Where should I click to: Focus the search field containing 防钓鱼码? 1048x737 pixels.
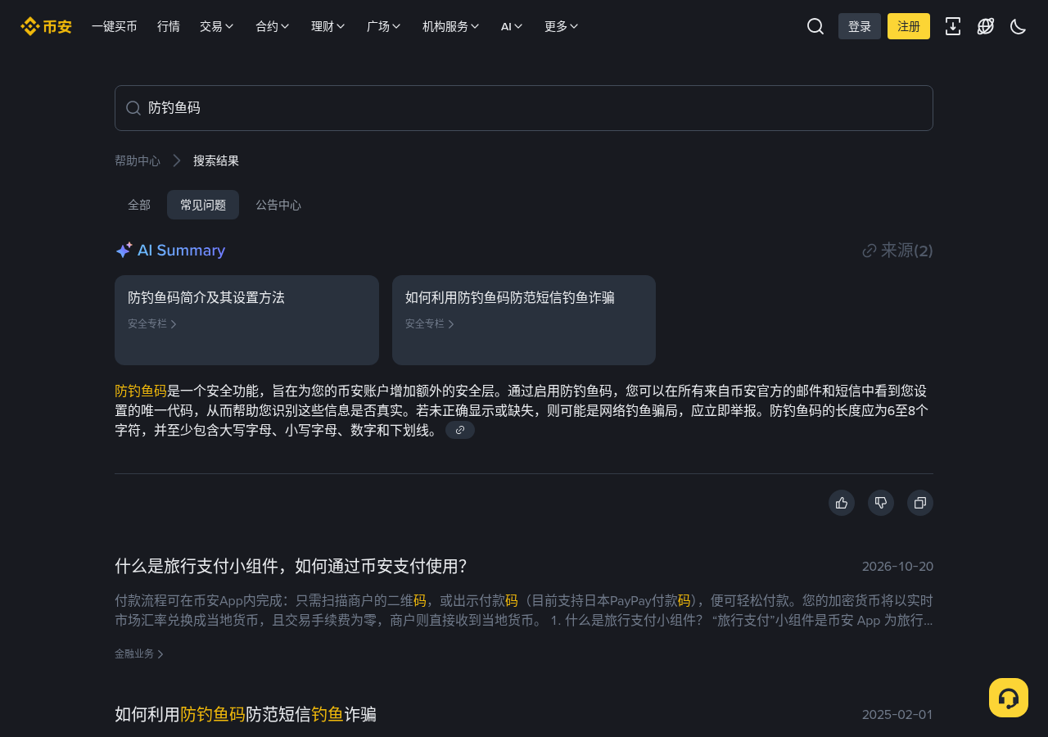pos(524,108)
